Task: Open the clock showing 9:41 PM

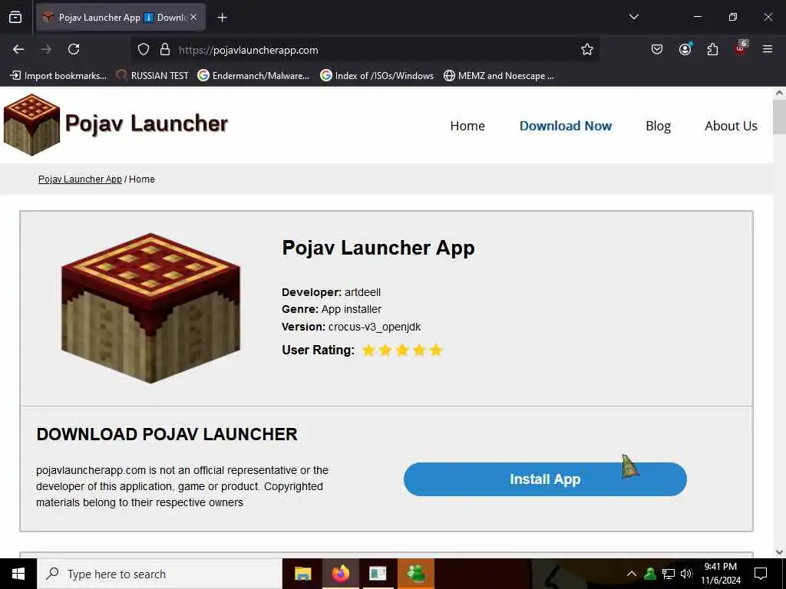Action: tap(720, 574)
